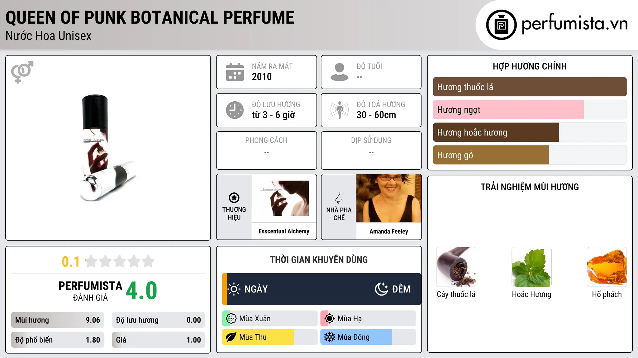
Task: Click the Hương hoắc hương accord bar
Action: (530, 132)
